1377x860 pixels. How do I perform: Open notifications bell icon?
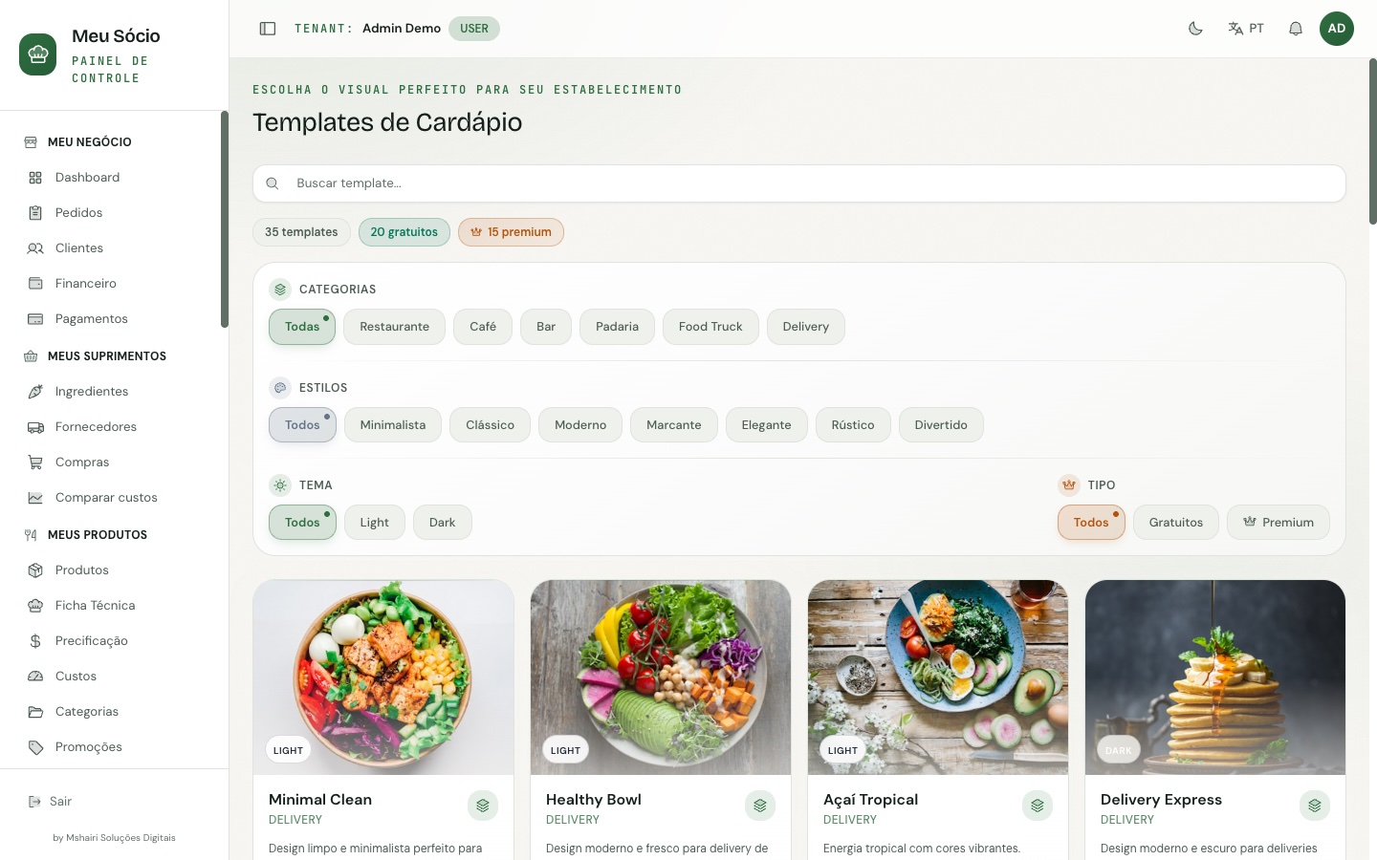[1296, 29]
